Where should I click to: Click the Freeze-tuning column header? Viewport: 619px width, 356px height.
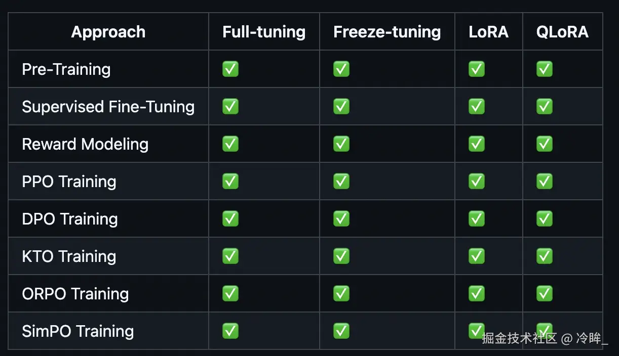387,32
